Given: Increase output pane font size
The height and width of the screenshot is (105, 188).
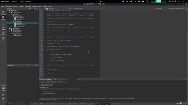Looking at the screenshot, I should pyautogui.click(x=78, y=79).
